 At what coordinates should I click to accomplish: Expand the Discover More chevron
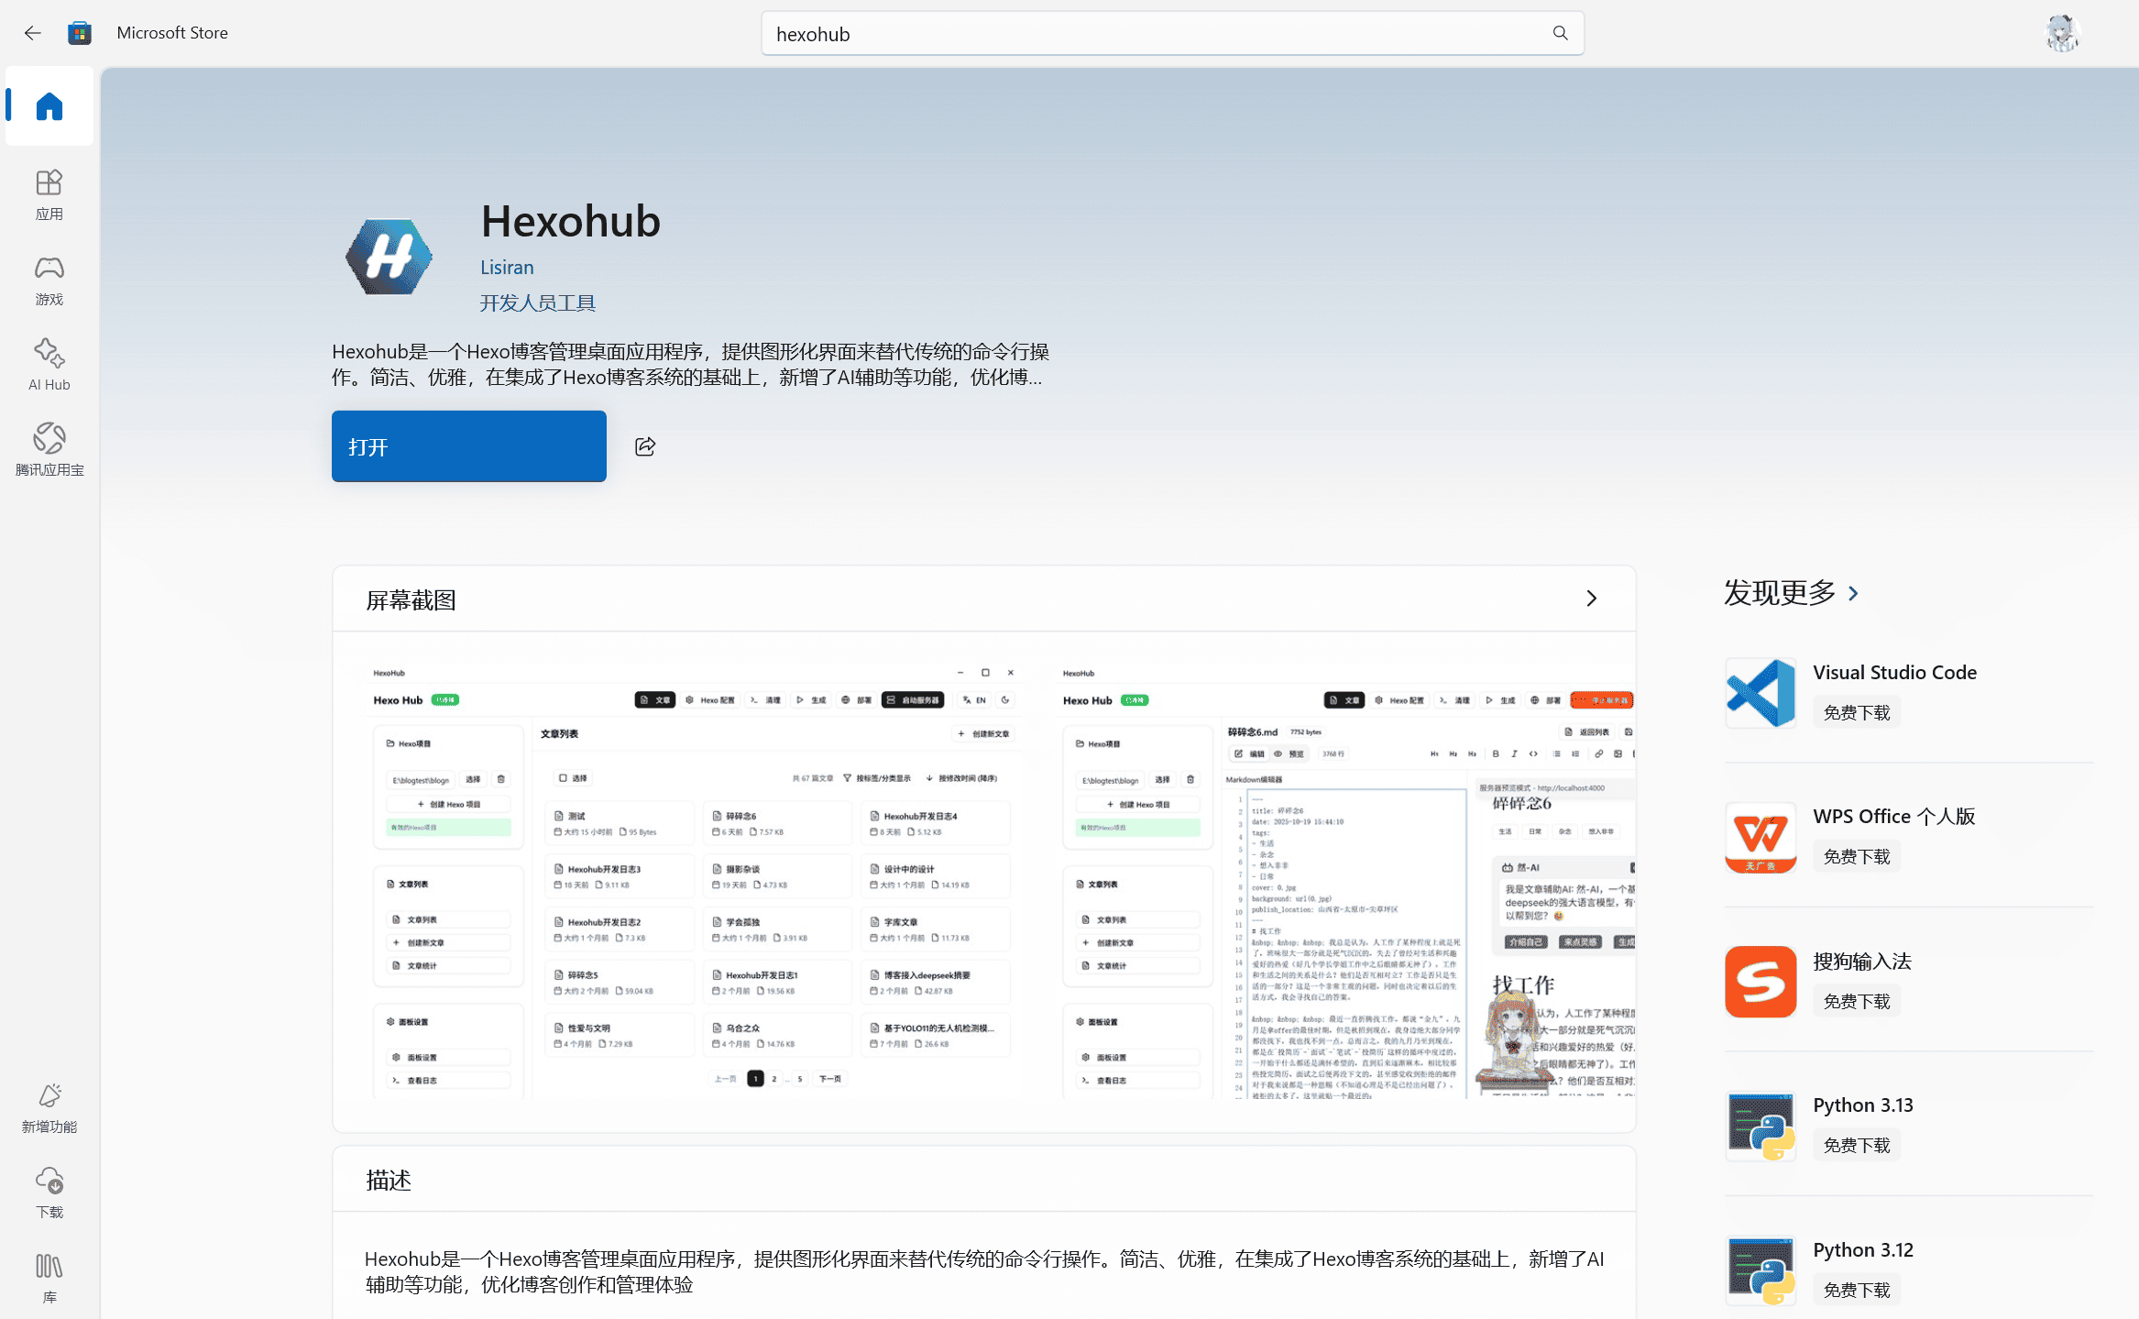click(x=1853, y=594)
